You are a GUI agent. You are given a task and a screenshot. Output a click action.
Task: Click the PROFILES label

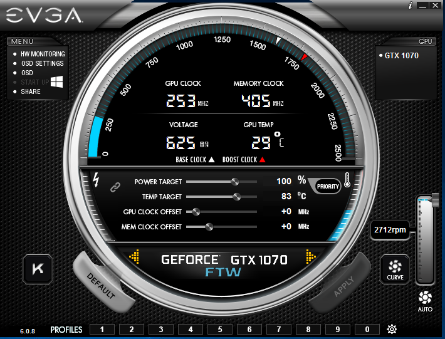[66, 330]
